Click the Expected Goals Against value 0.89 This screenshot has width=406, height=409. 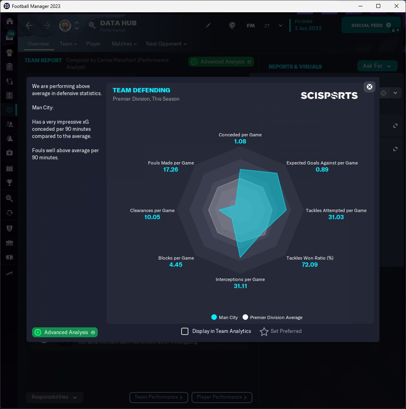pyautogui.click(x=322, y=170)
